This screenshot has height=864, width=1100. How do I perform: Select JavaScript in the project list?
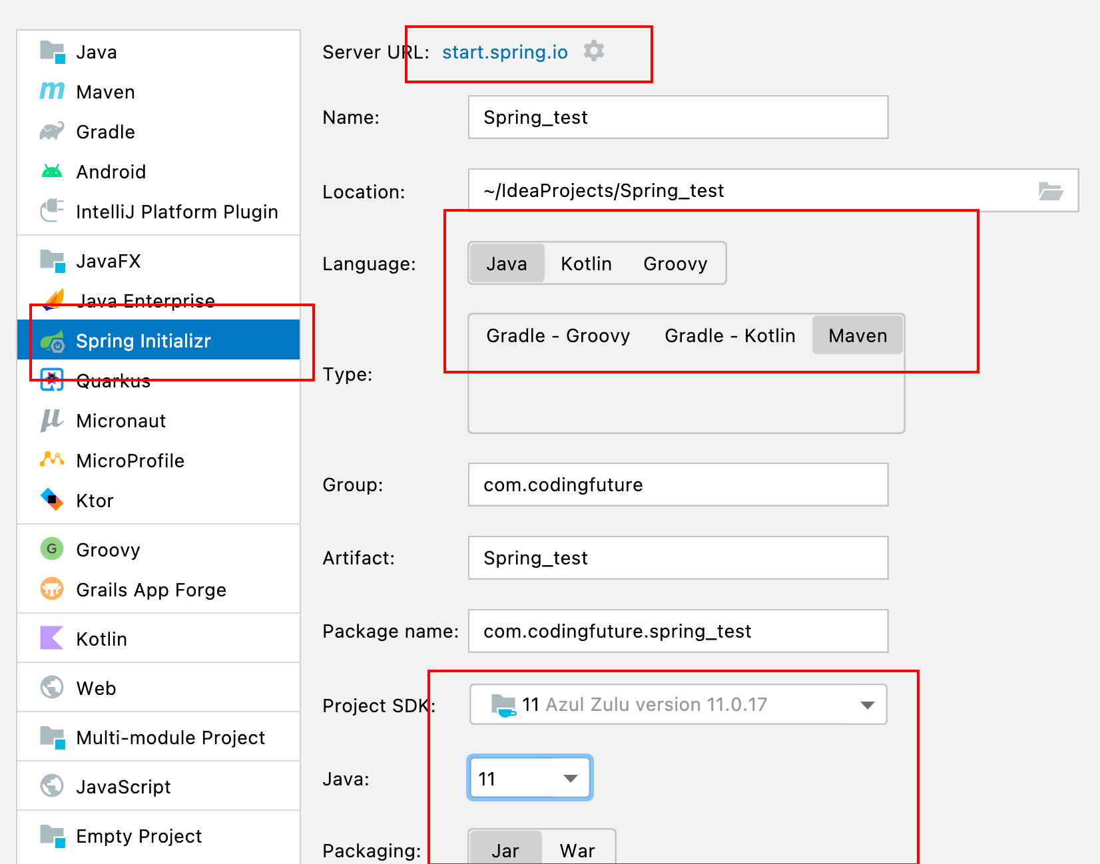158,786
